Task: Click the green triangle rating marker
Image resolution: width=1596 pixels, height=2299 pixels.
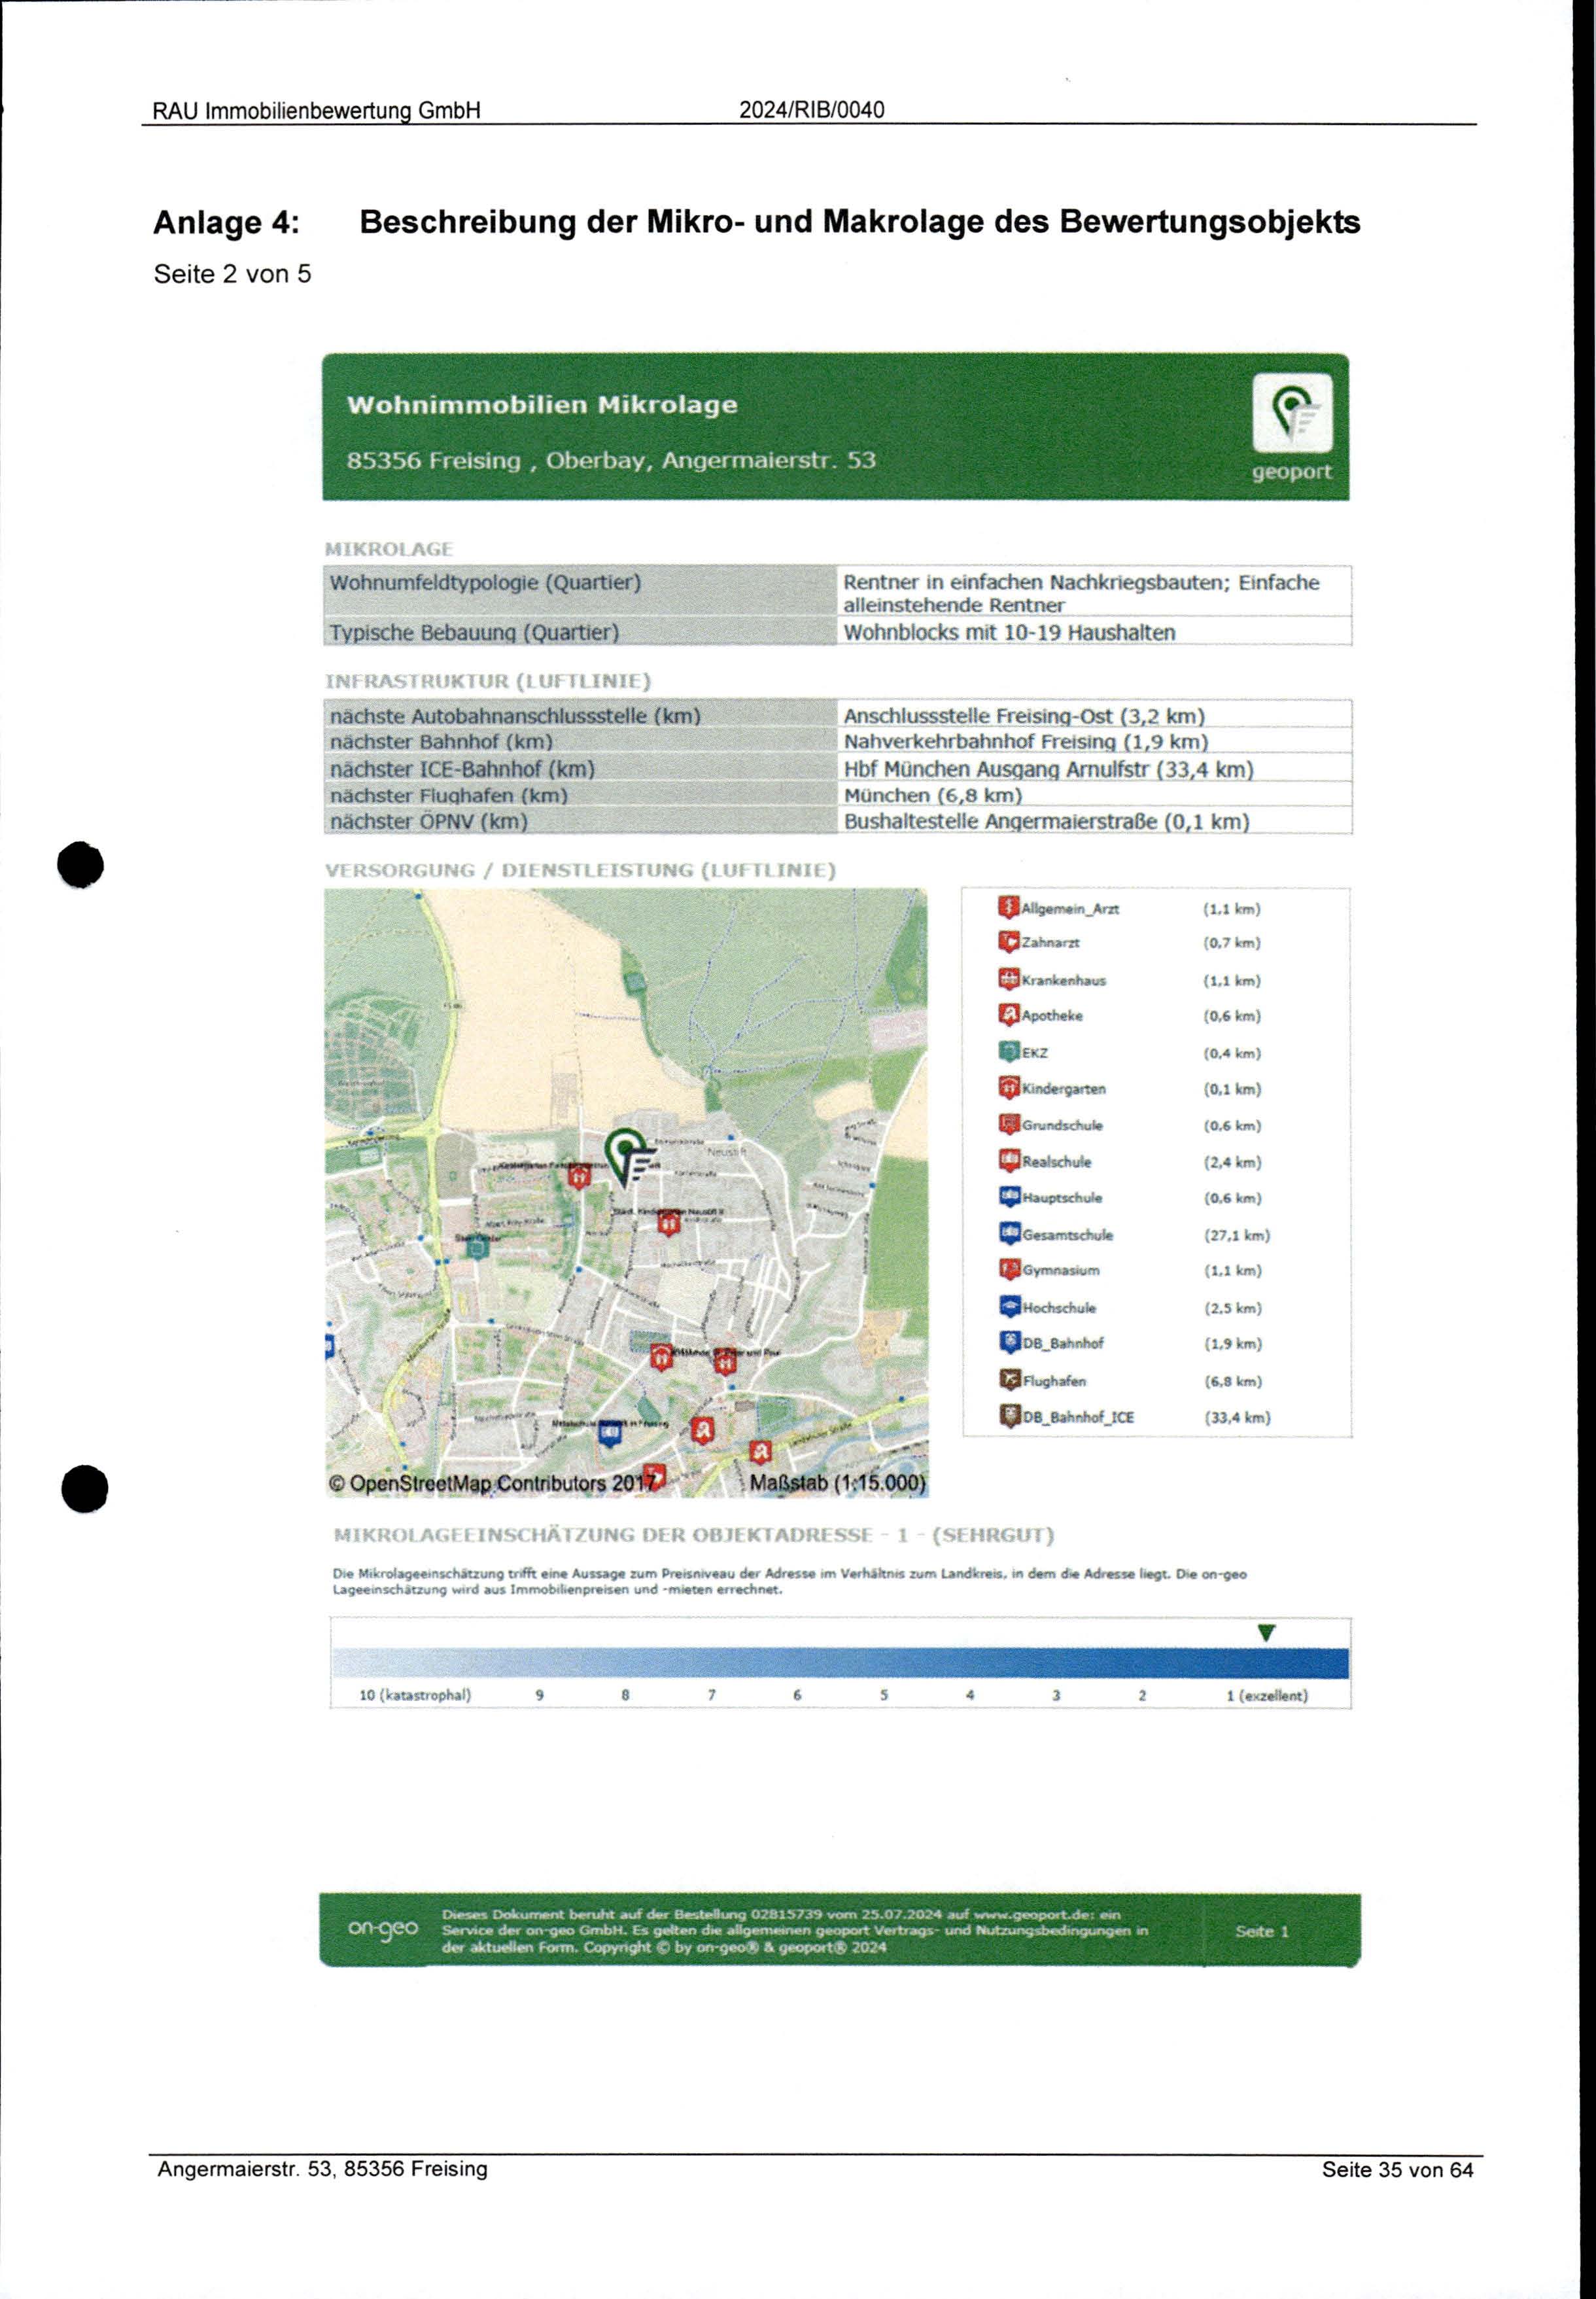Action: click(1266, 1633)
